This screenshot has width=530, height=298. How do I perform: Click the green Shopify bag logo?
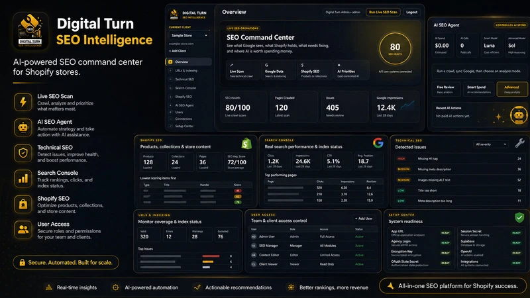click(246, 144)
